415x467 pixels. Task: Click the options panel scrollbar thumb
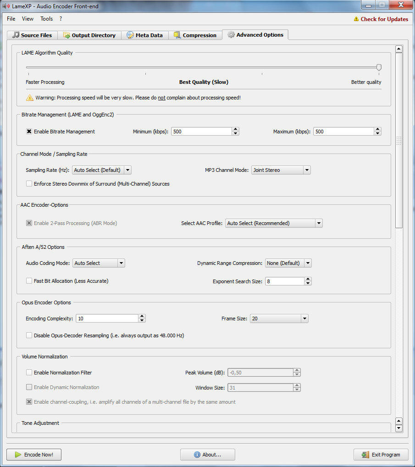pos(399,141)
